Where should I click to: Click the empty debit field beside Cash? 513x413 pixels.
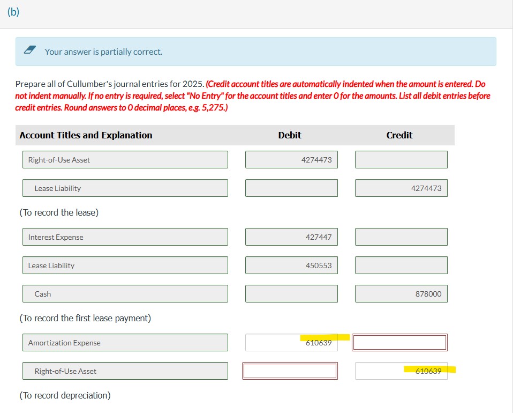click(x=291, y=294)
